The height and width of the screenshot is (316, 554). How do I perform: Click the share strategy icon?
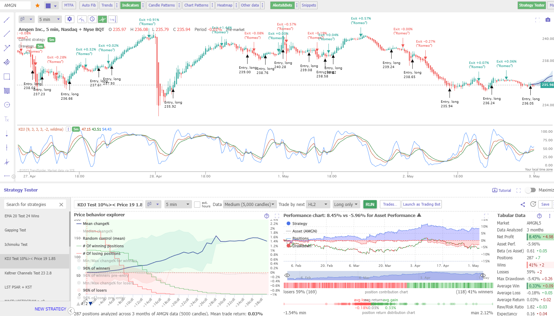click(x=523, y=204)
